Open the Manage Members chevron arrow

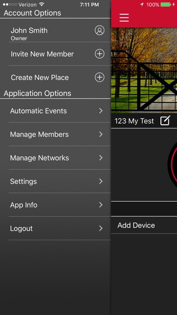point(101,134)
